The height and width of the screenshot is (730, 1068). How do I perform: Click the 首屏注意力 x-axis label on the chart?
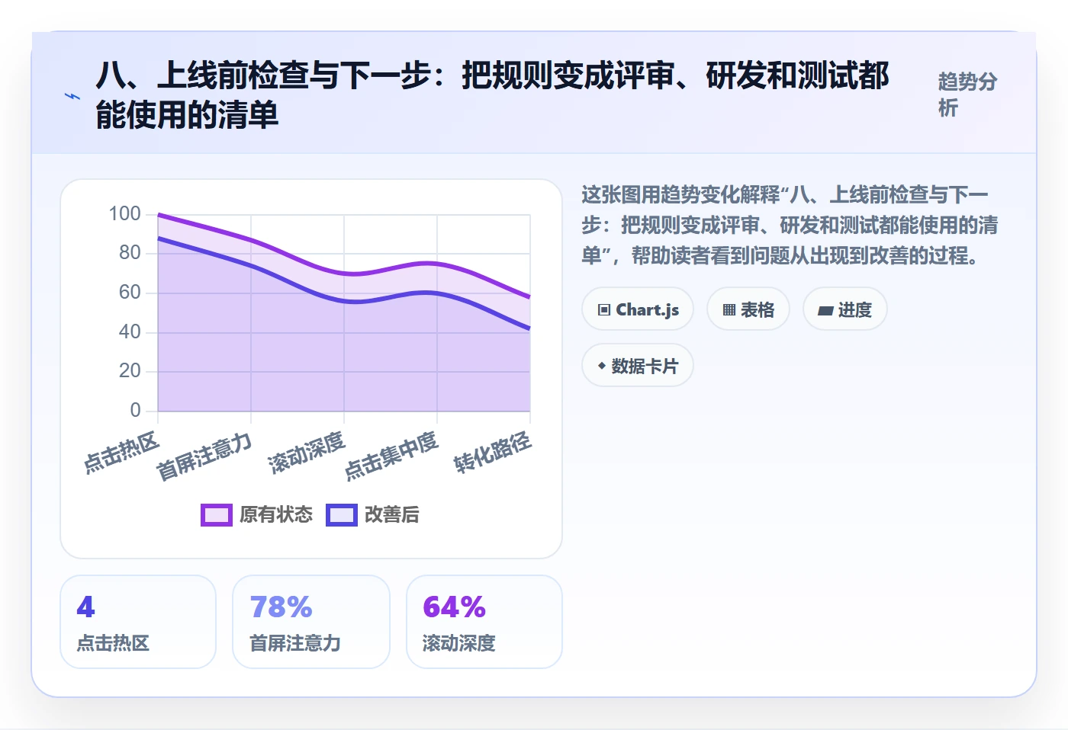204,456
